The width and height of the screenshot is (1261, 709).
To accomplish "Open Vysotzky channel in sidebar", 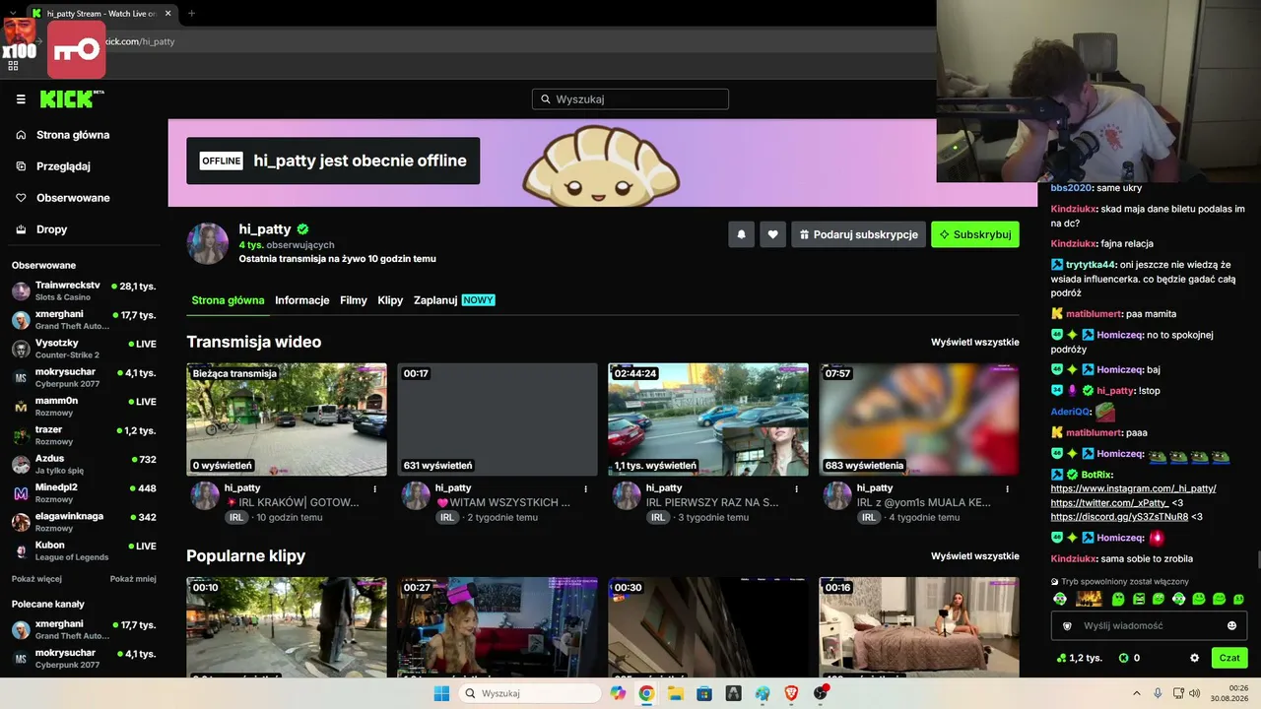I will [x=84, y=349].
